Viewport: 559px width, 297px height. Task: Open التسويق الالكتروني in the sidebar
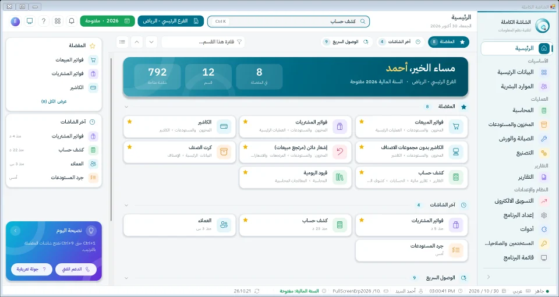coord(516,201)
